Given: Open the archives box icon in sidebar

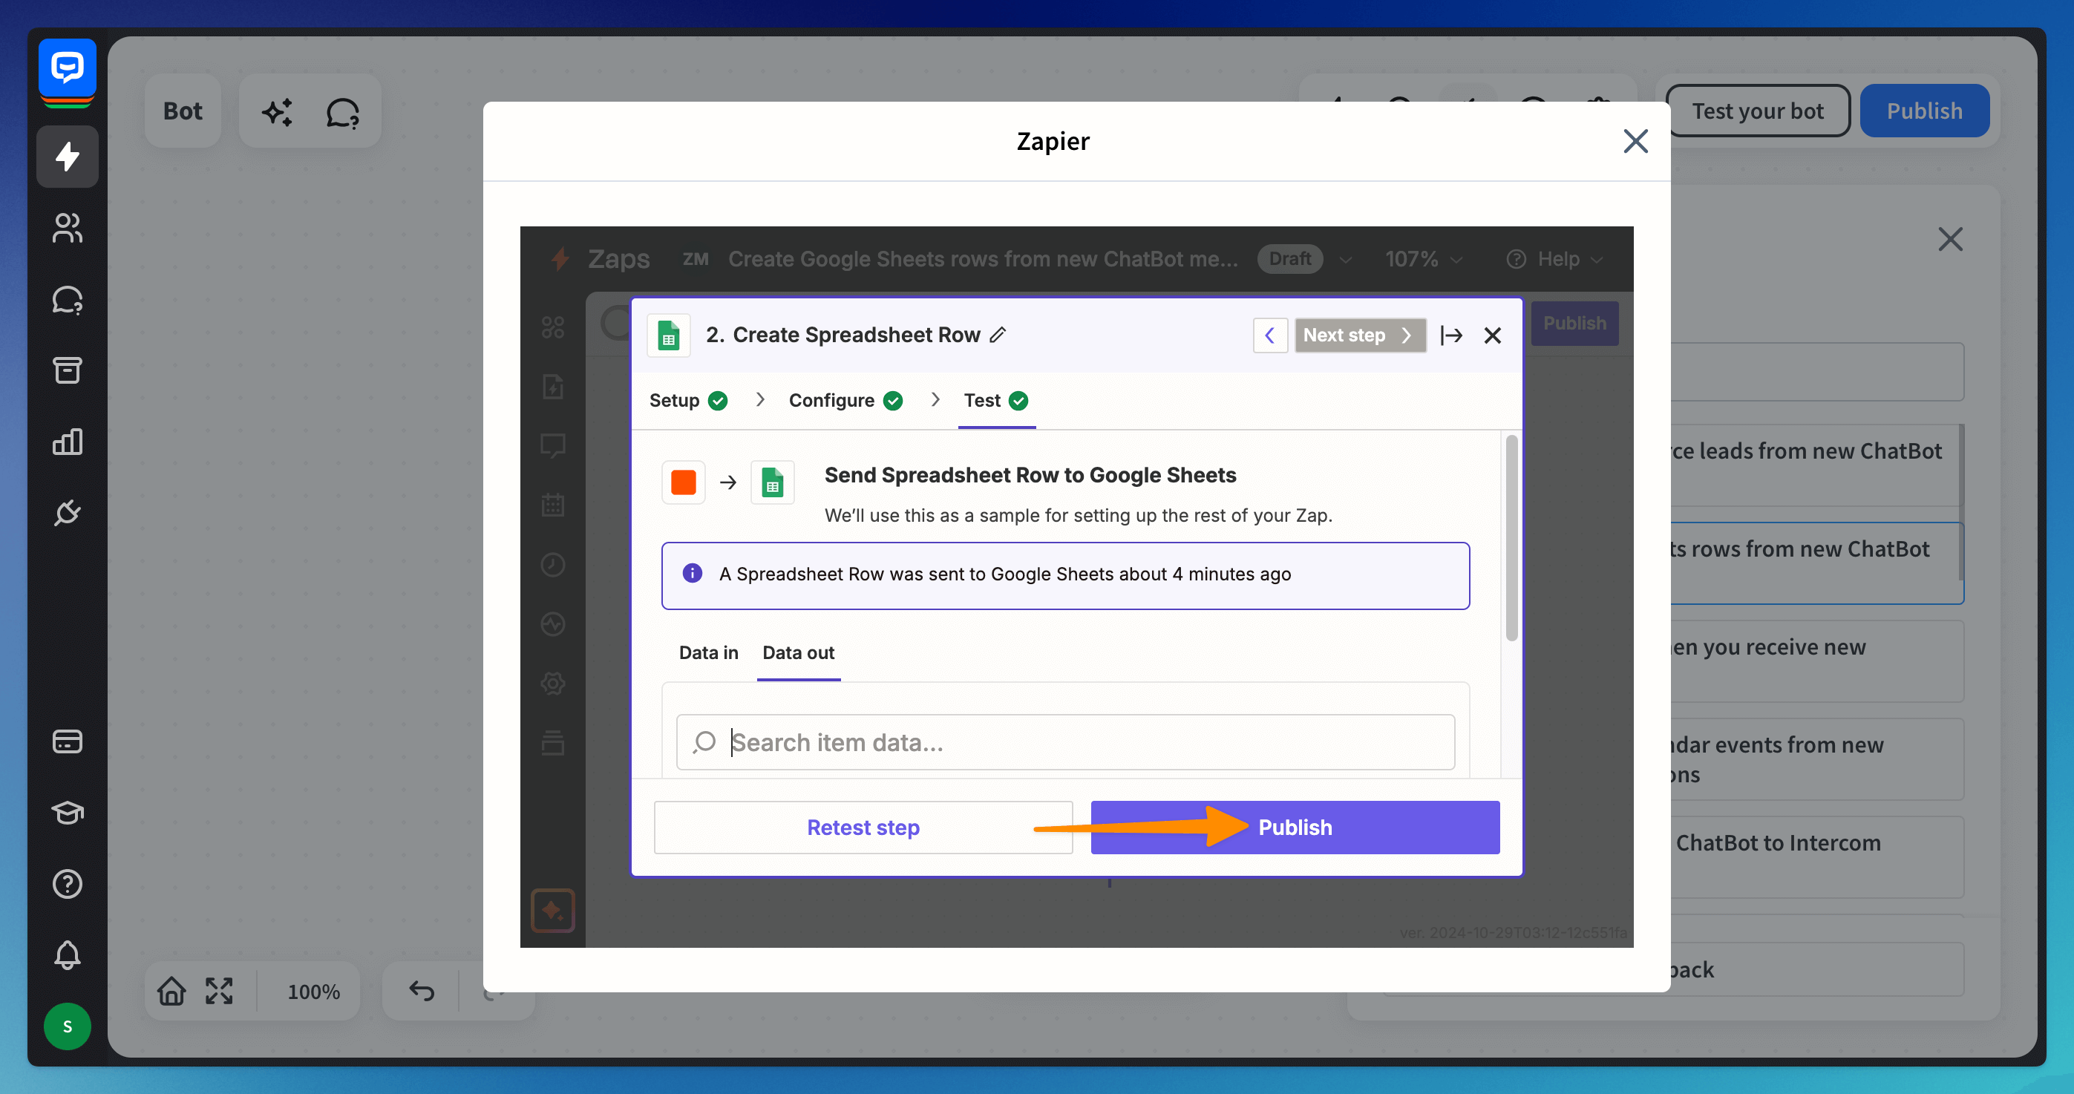Looking at the screenshot, I should tap(67, 370).
